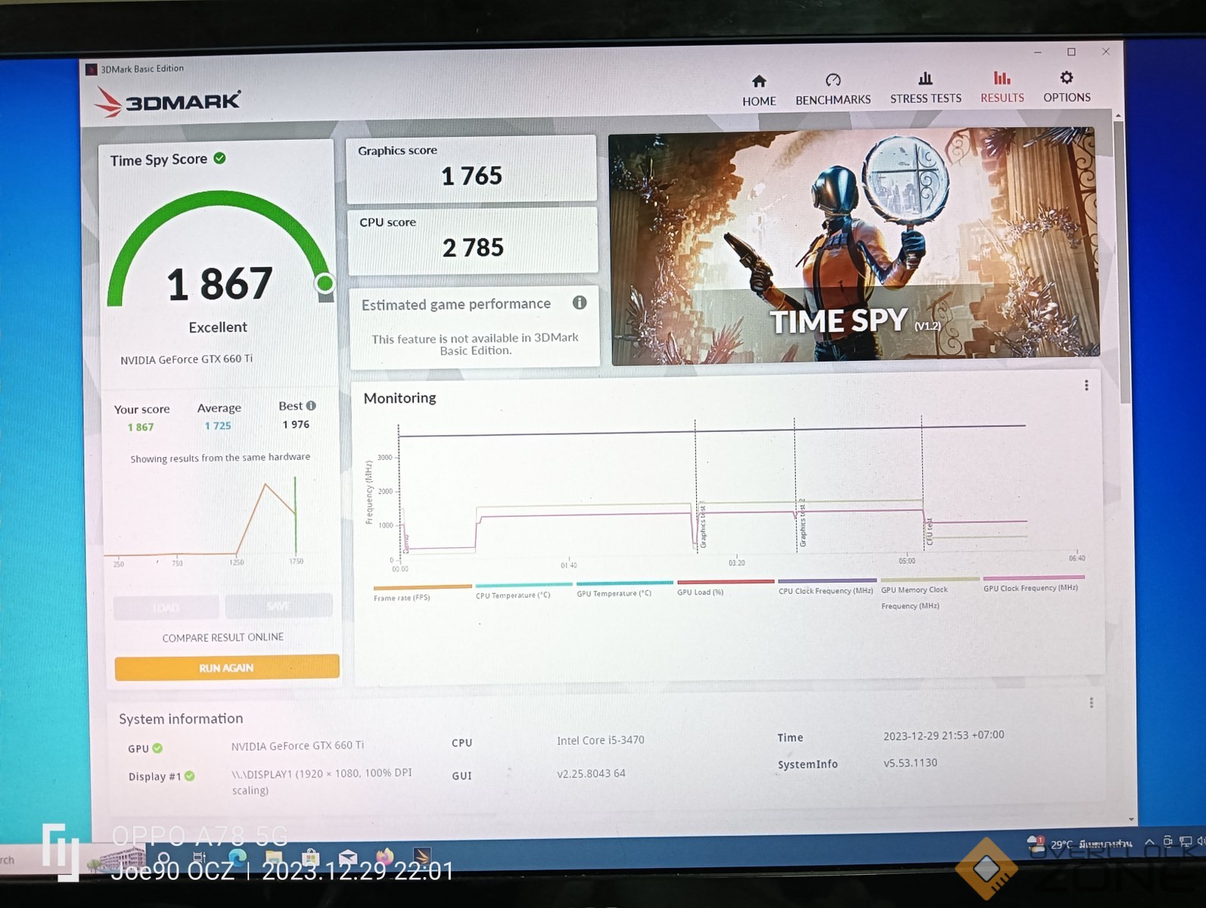This screenshot has height=908, width=1206.
Task: Open the Monitoring panel three-dot menu
Action: pos(1086,385)
